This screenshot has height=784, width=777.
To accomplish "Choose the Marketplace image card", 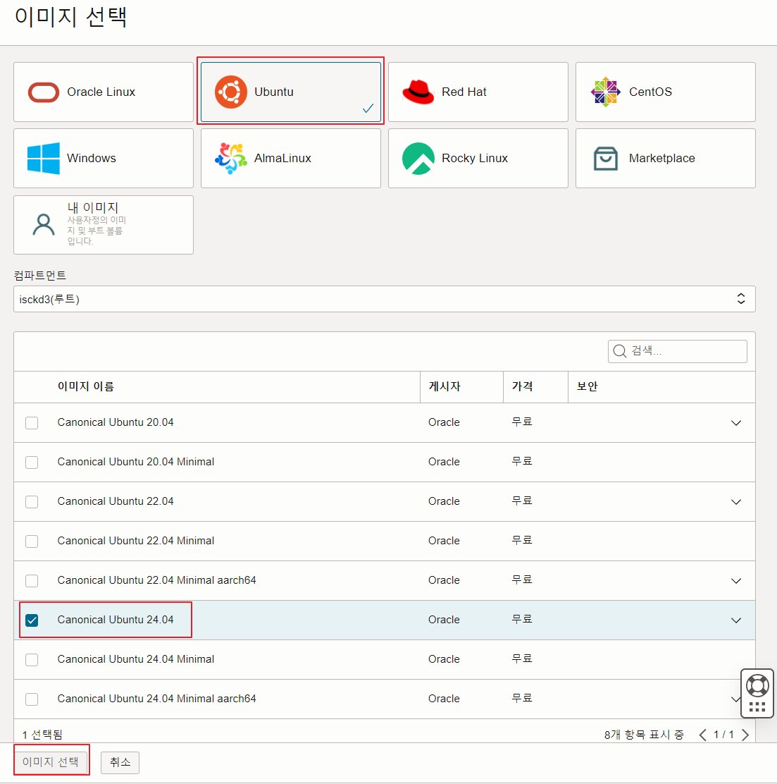I will point(666,159).
